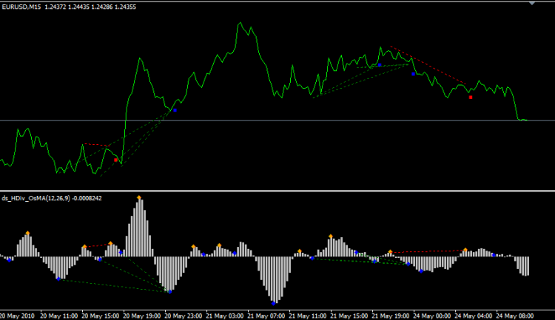Viewport: 555px width, 320px height.
Task: Click the 20 May 23:00 time label
Action: [x=183, y=316]
